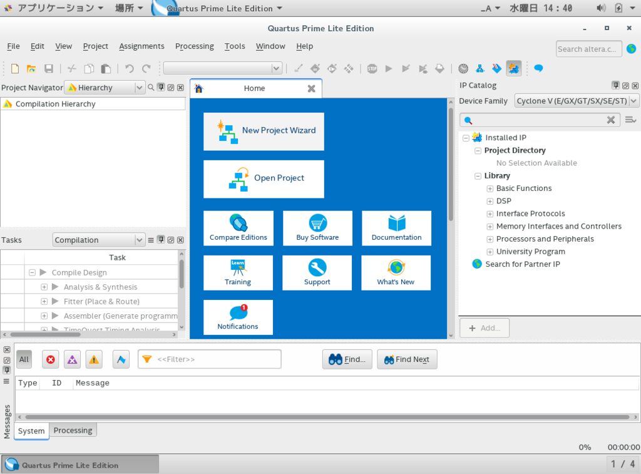Image resolution: width=641 pixels, height=474 pixels.
Task: Open the Programmer icon in toolbar
Action: 496,68
